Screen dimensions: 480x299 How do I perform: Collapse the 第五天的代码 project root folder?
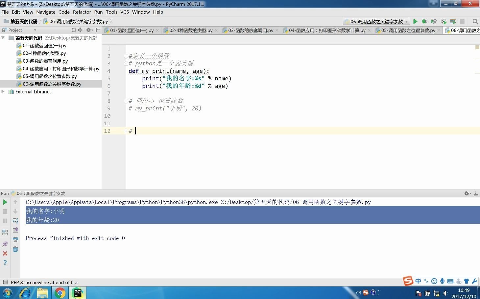(3, 38)
